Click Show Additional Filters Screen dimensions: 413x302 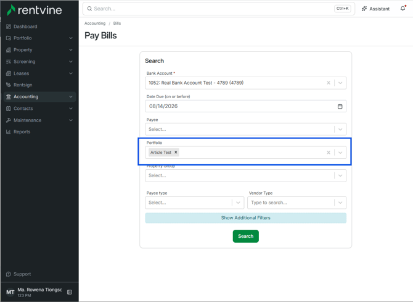tap(245, 218)
